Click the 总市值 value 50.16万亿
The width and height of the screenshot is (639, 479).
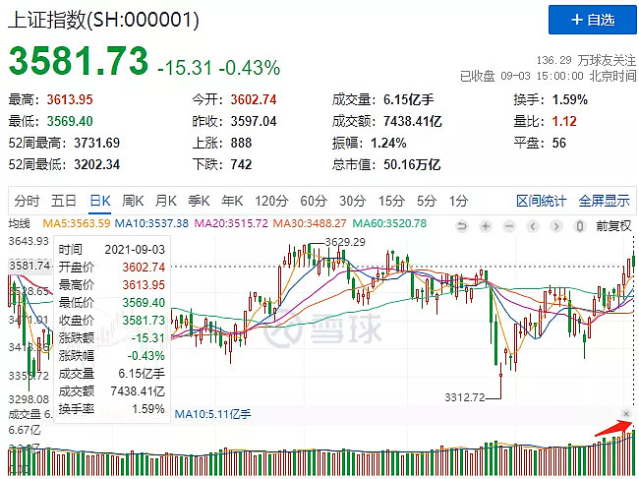[412, 164]
